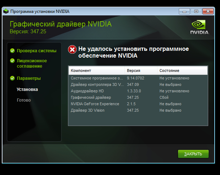220x175 pixels.
Task: Select the Готово step
Action: coord(24,100)
